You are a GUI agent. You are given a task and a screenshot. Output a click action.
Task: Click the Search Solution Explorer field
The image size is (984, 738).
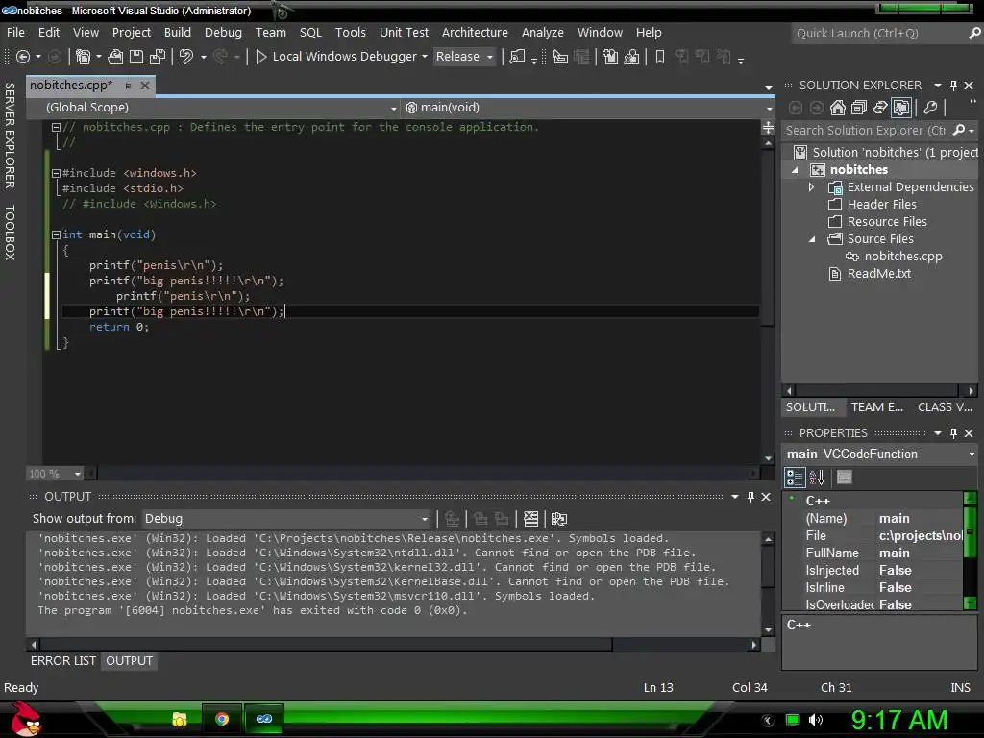[866, 131]
